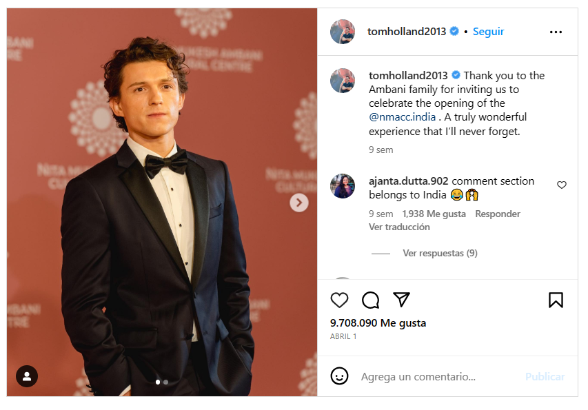Focus the Agrega un comentario field
Viewport: 588px width, 410px height.
427,377
